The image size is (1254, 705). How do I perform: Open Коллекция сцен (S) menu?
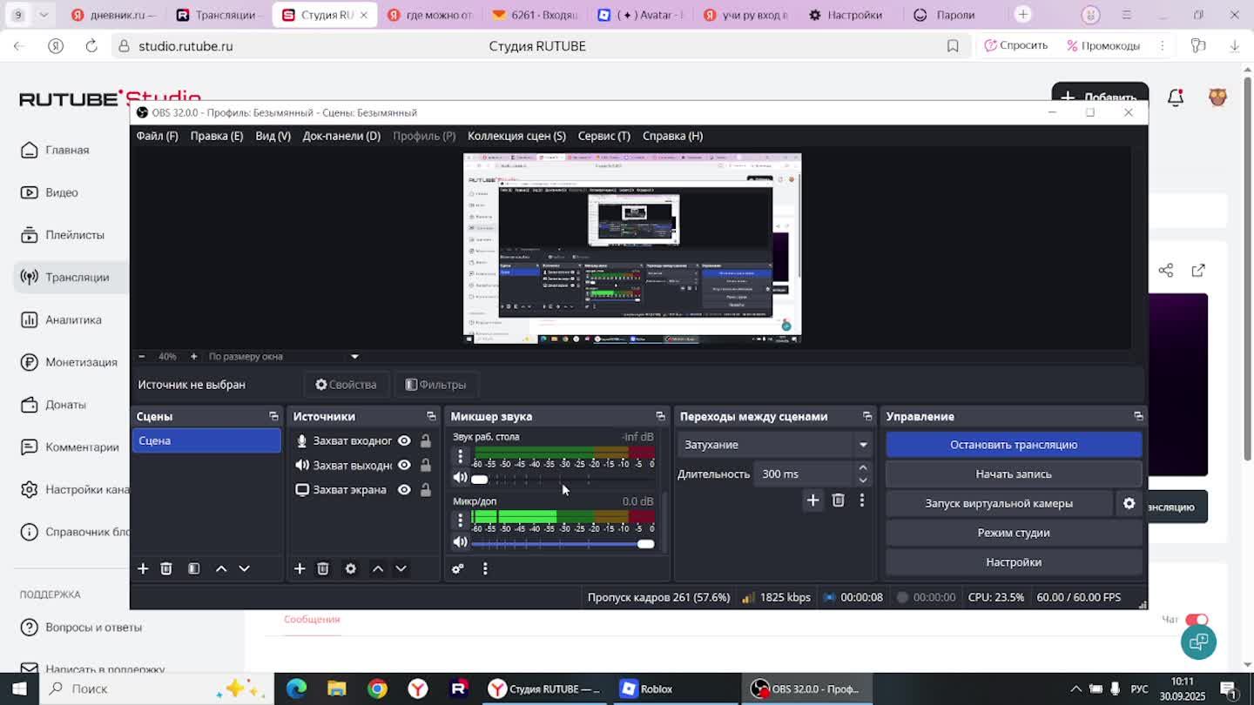[516, 136]
